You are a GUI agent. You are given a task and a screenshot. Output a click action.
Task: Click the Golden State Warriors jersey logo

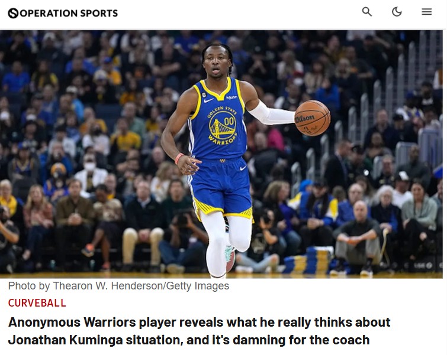[x=223, y=125]
